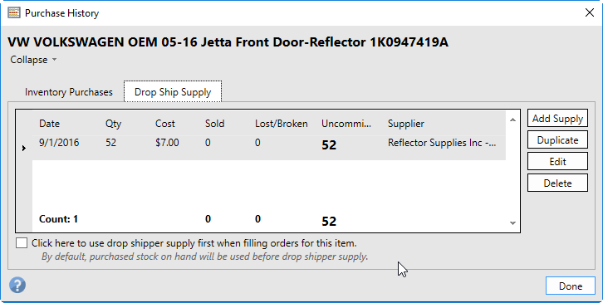This screenshot has width=603, height=303.
Task: Enable using drop shipper supply first checkbox
Action: tap(22, 243)
